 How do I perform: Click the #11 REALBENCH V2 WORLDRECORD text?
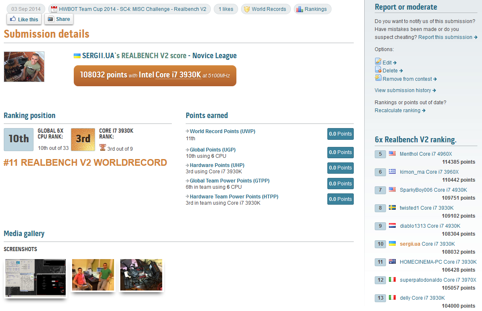86,162
